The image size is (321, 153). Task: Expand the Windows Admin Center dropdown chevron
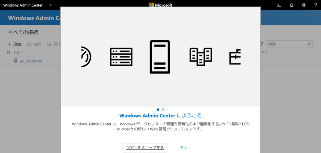point(50,5)
